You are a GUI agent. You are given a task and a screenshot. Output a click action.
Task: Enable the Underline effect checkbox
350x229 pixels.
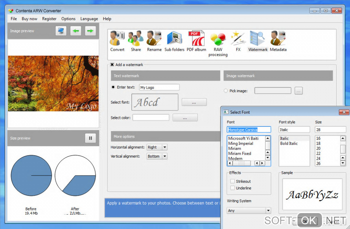coord(232,188)
